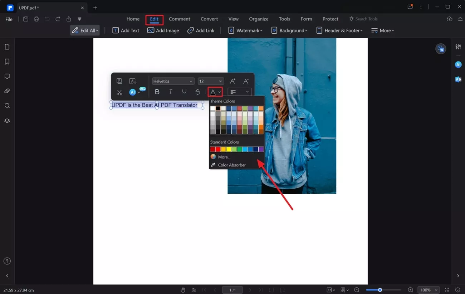465x294 pixels.
Task: Apply Italic formatting to text
Action: click(171, 92)
